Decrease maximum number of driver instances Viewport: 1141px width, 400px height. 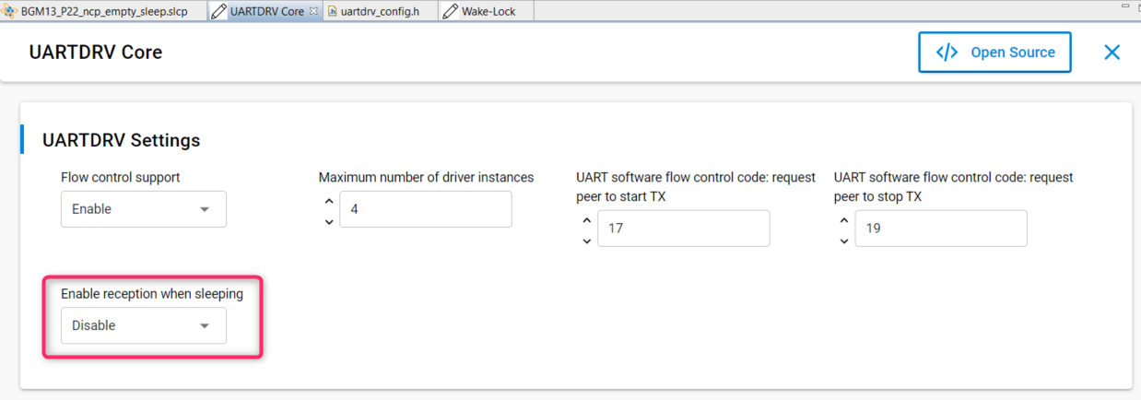pyautogui.click(x=329, y=221)
